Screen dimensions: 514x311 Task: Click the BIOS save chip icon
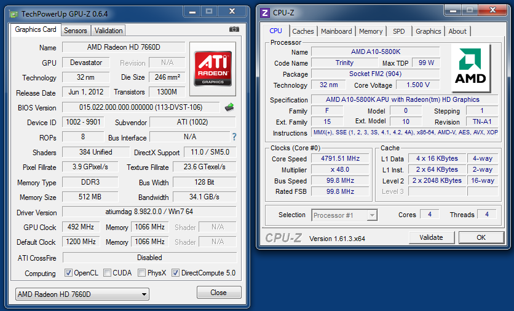[x=229, y=107]
